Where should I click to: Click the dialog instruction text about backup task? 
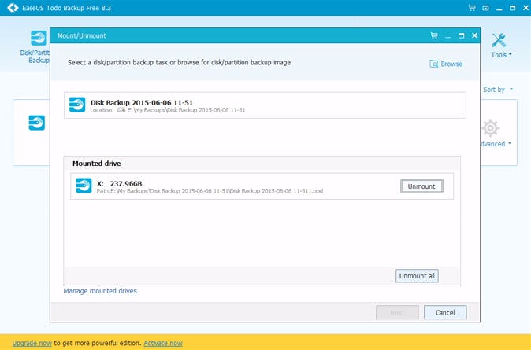click(x=179, y=62)
